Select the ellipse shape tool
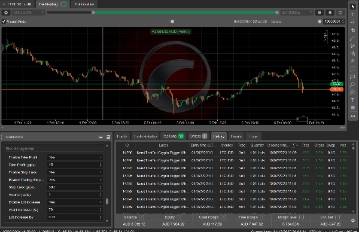Screen dimensions: 359x232 coord(352,84)
